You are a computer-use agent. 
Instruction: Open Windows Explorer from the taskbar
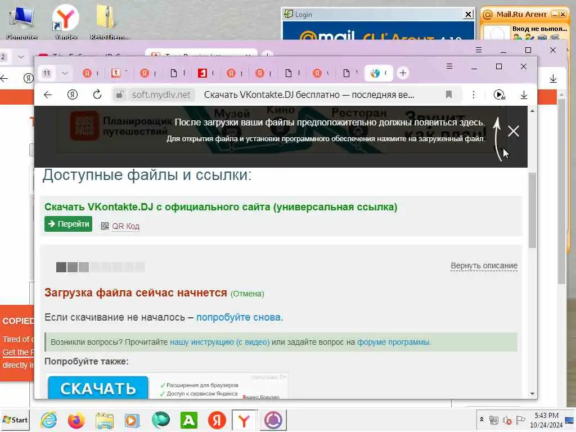[x=104, y=421]
